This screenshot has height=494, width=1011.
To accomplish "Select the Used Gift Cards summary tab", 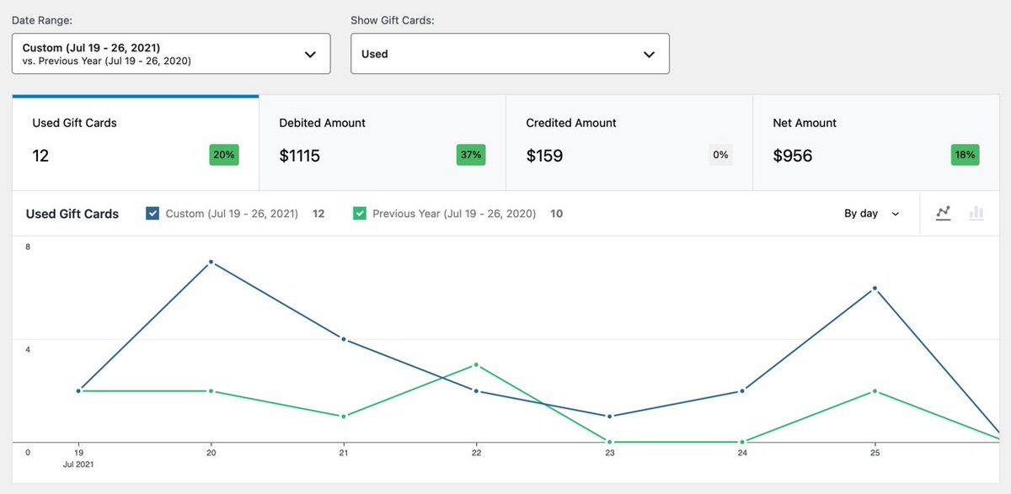I will click(135, 142).
